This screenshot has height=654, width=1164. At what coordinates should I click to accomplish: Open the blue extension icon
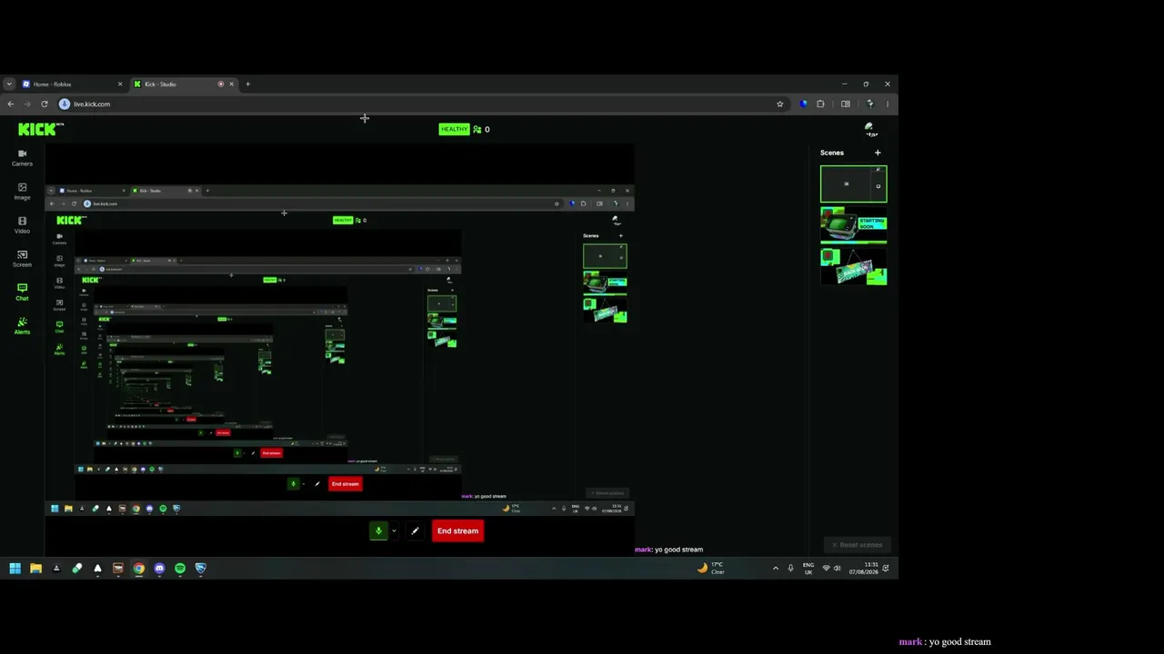(x=803, y=104)
